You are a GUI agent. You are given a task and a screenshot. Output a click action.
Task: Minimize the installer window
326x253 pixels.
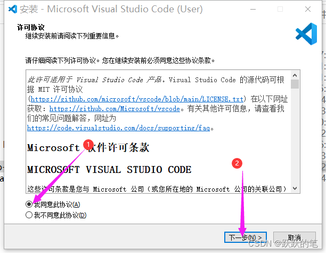tap(253, 9)
